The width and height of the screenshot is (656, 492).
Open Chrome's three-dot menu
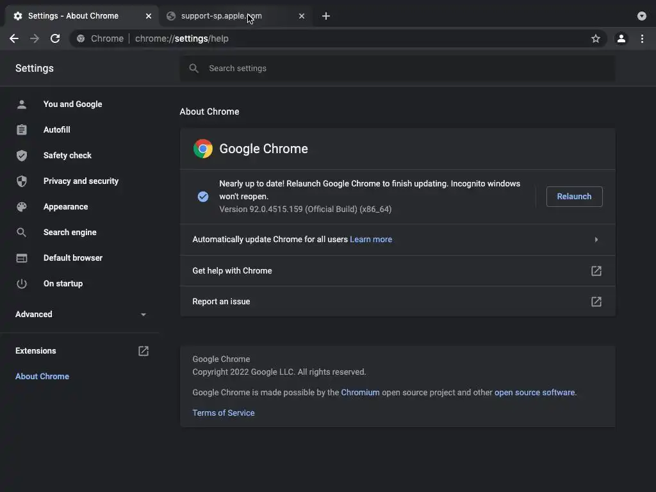(x=642, y=38)
